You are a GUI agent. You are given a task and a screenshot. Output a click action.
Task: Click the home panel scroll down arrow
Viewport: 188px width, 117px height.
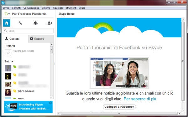(183, 110)
